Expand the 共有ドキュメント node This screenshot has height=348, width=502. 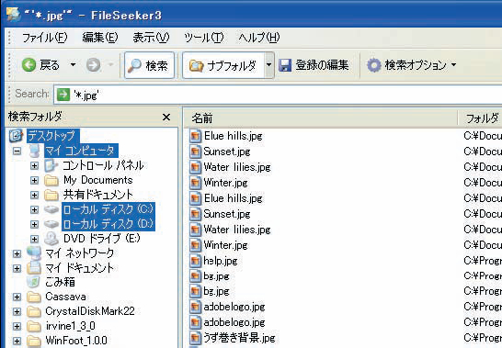pos(34,195)
